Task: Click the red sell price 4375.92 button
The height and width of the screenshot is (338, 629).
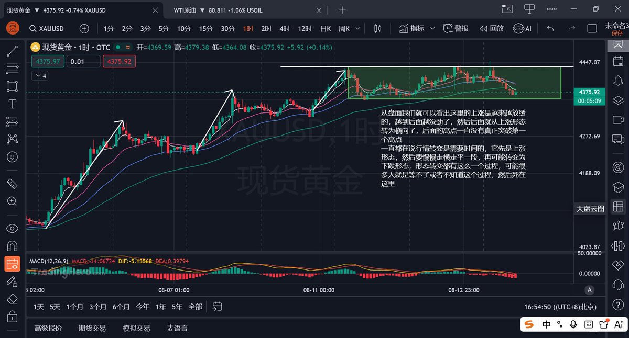Action: [x=119, y=62]
